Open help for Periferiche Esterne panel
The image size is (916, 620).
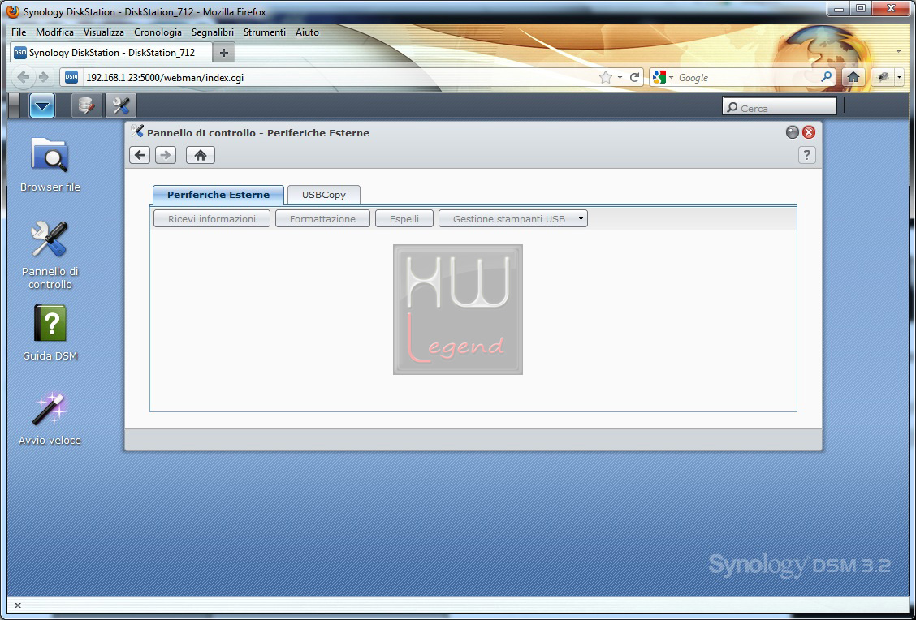click(806, 155)
